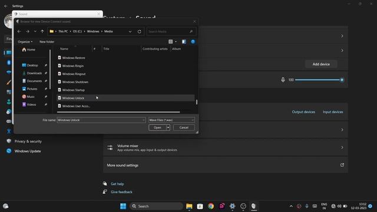Go back in file dialog navigation

pos(19,31)
